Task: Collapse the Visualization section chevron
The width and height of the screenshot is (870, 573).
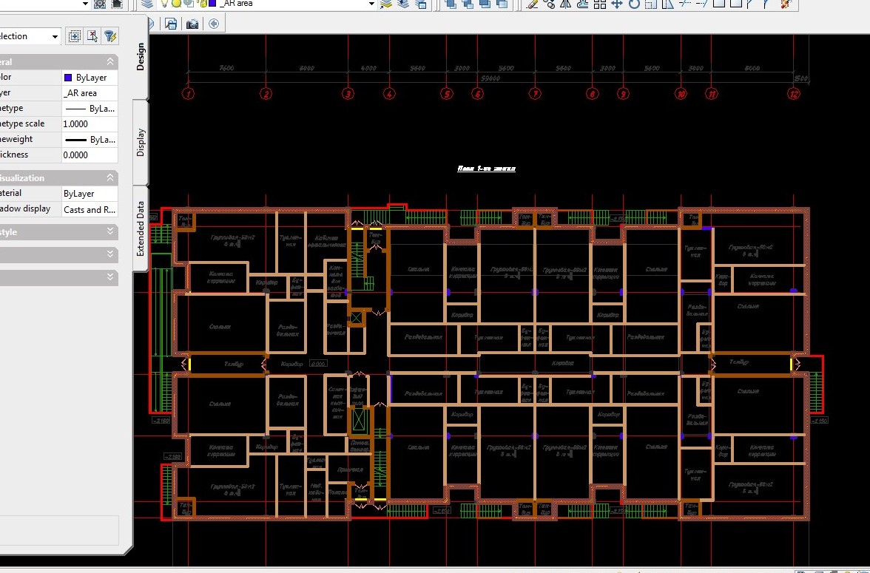Action: coord(109,177)
